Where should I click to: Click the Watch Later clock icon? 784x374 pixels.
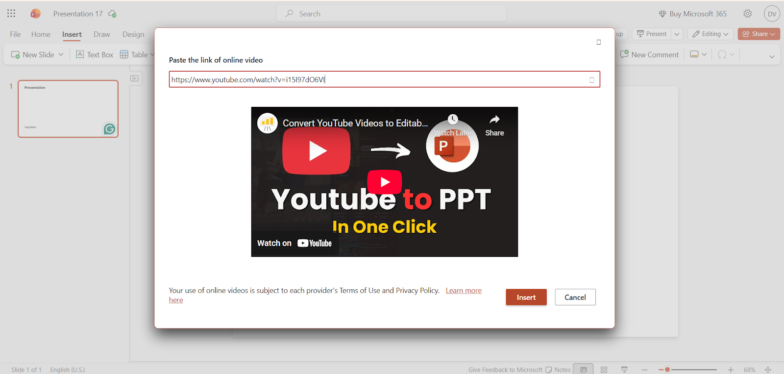pos(453,120)
